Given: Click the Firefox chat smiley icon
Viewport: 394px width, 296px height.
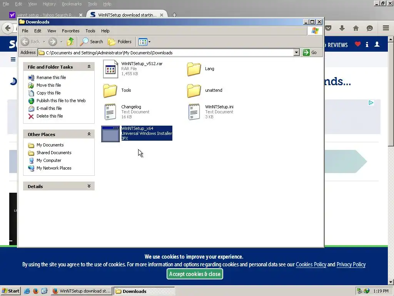Looking at the screenshot, I should 370,28.
